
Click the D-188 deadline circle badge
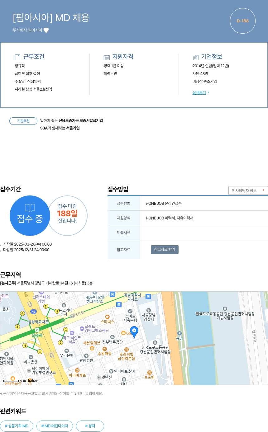[243, 21]
